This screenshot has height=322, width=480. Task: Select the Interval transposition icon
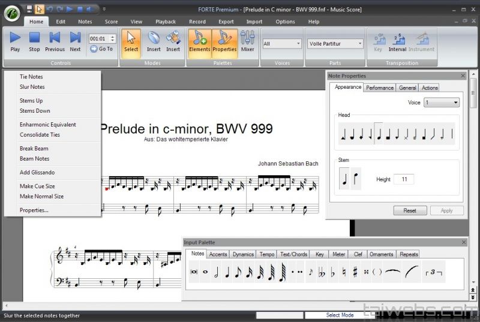pyautogui.click(x=397, y=41)
